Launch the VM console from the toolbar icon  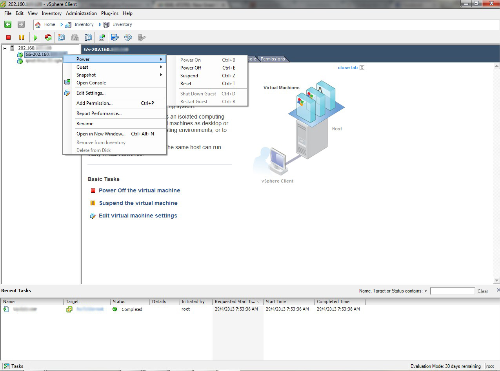point(102,38)
